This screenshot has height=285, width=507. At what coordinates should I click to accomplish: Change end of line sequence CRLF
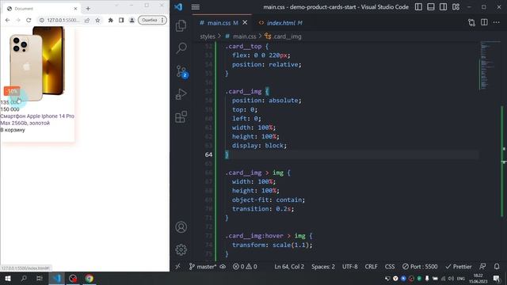click(371, 267)
